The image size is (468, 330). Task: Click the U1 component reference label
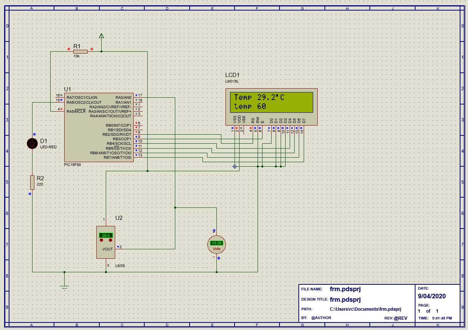pos(67,89)
